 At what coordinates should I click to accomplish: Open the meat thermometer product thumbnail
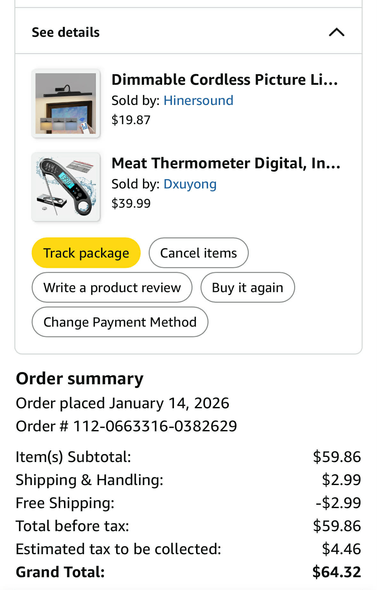(66, 187)
